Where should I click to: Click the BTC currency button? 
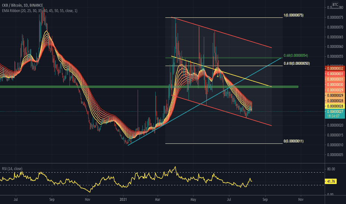(x=335, y=4)
